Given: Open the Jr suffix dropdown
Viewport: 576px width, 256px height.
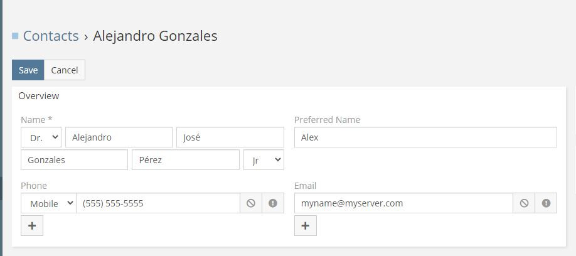Looking at the screenshot, I should pyautogui.click(x=264, y=160).
